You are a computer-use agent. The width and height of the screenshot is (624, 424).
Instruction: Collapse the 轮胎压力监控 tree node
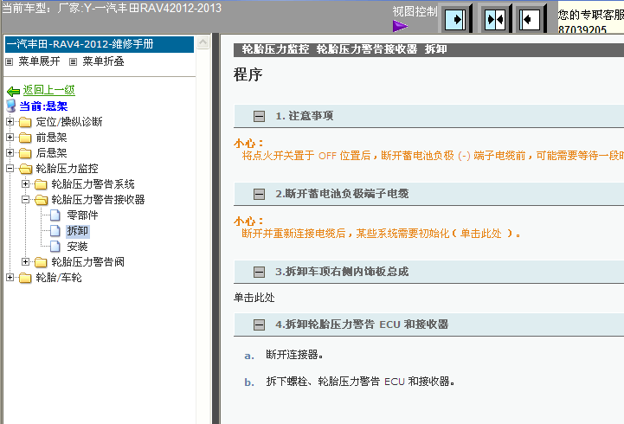point(10,168)
